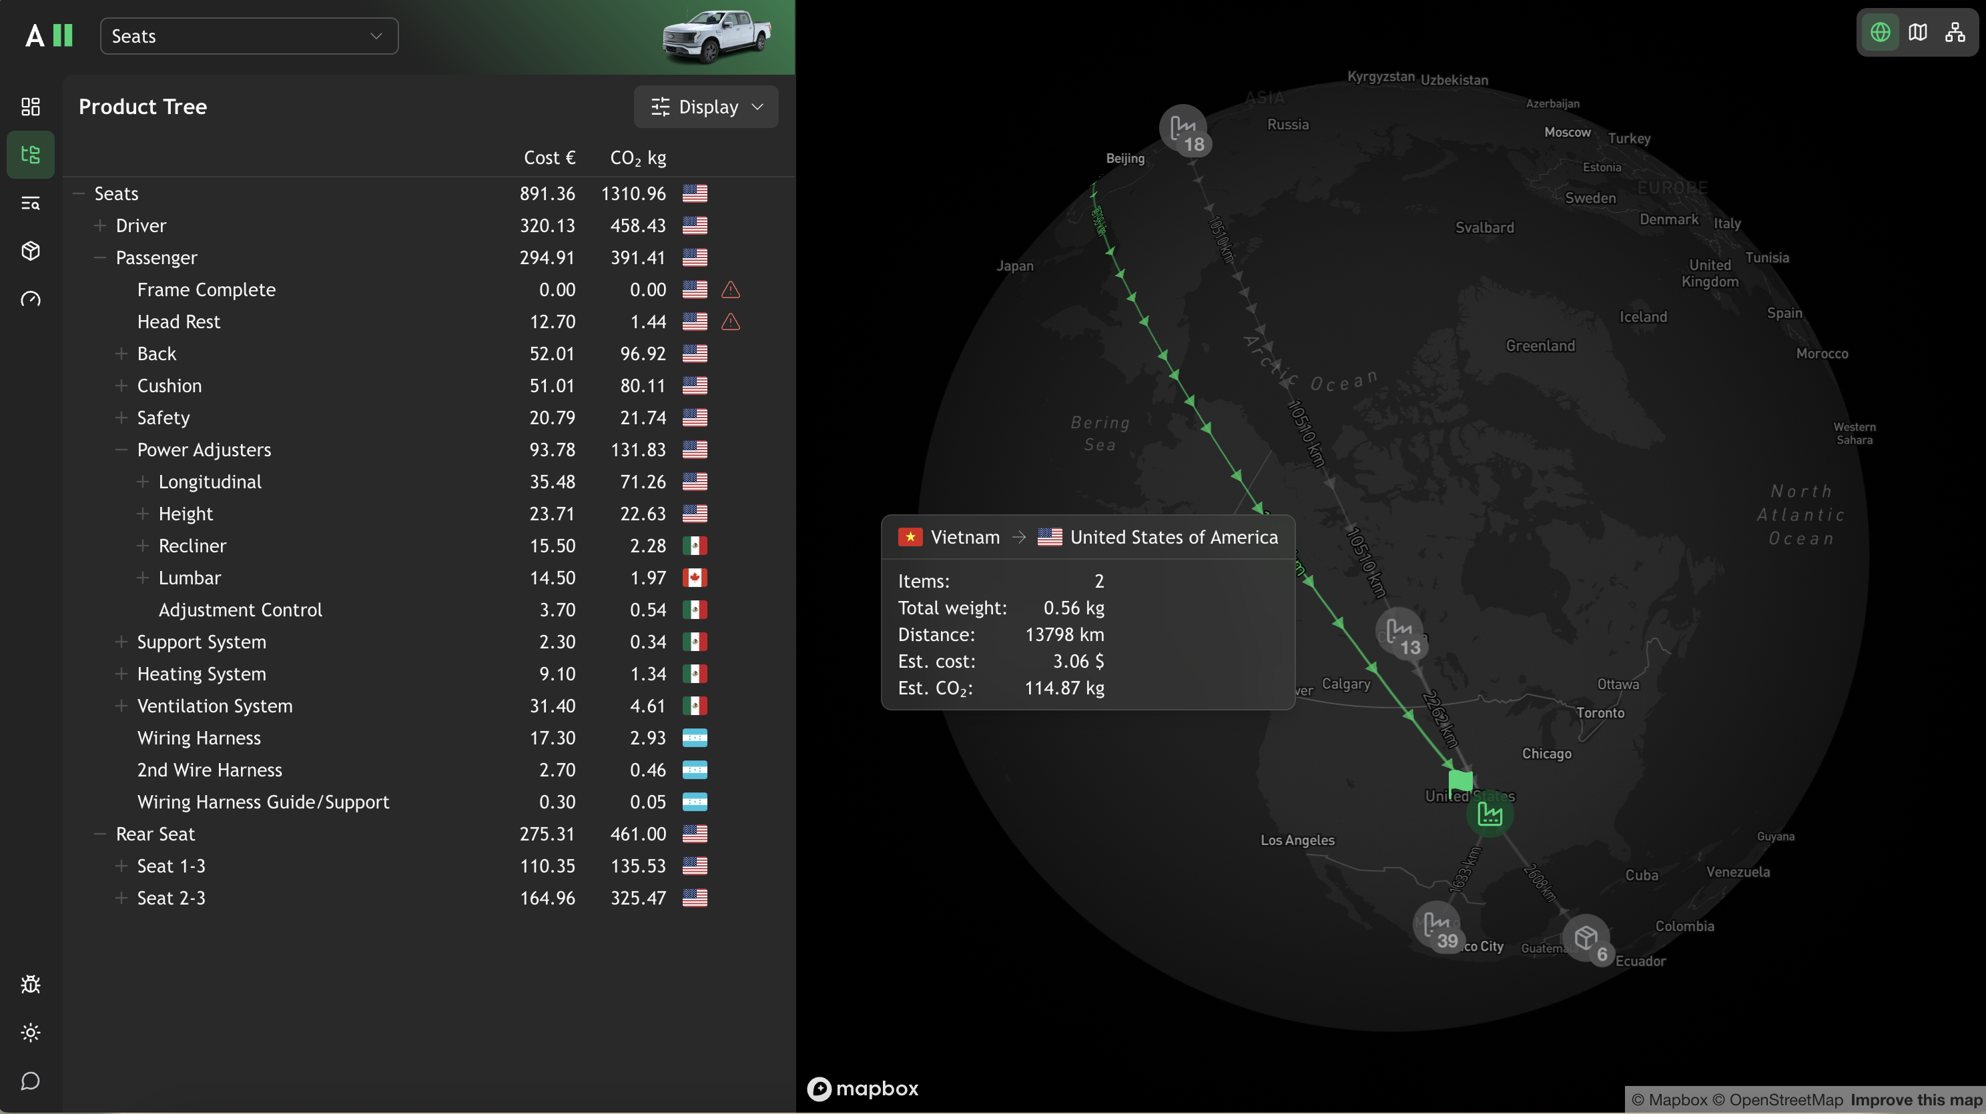1986x1114 pixels.
Task: Switch to flat map view
Action: (x=1917, y=33)
